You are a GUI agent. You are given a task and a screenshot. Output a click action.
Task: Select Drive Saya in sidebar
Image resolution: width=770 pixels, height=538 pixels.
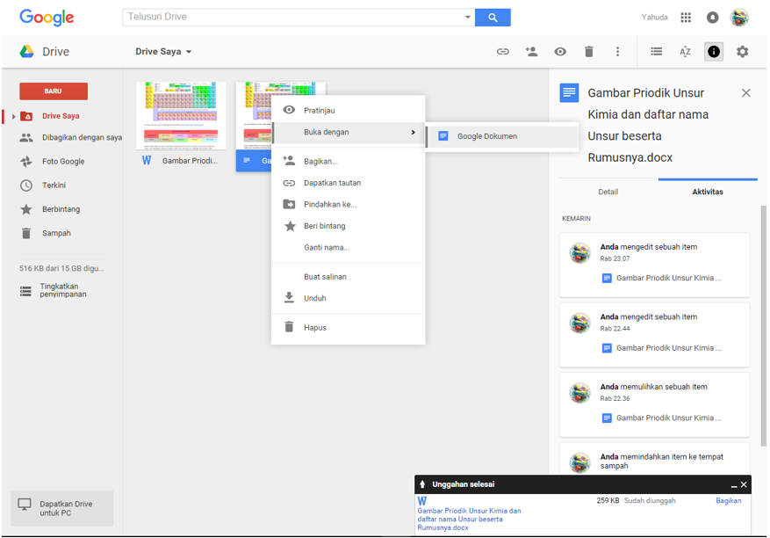(x=61, y=116)
